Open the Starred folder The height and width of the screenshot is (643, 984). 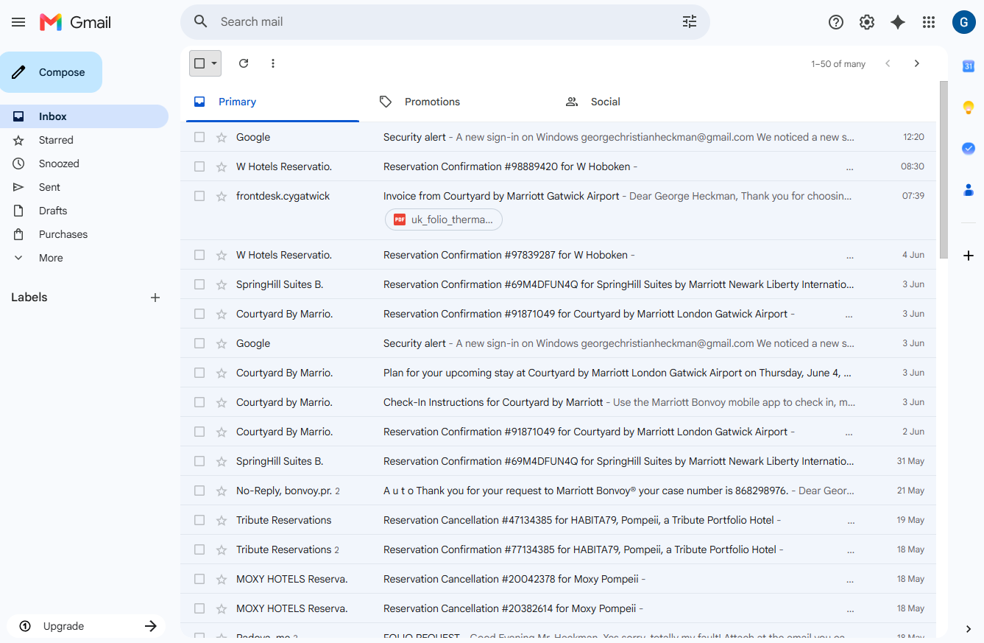click(84, 140)
